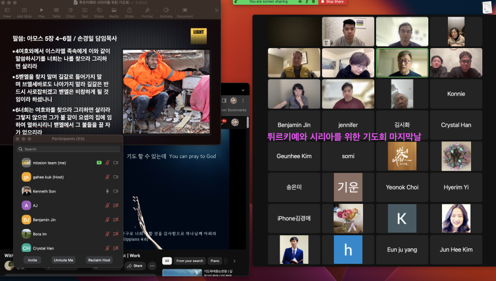Select Crystal Han's tile in gallery
The width and height of the screenshot is (496, 281).
click(x=456, y=125)
